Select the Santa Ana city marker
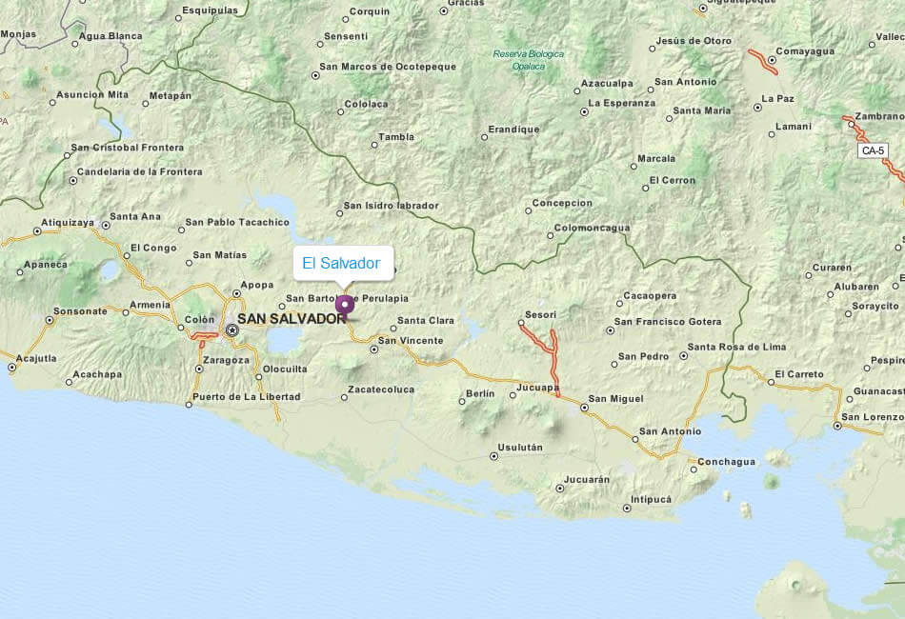This screenshot has height=619, width=905. (103, 217)
